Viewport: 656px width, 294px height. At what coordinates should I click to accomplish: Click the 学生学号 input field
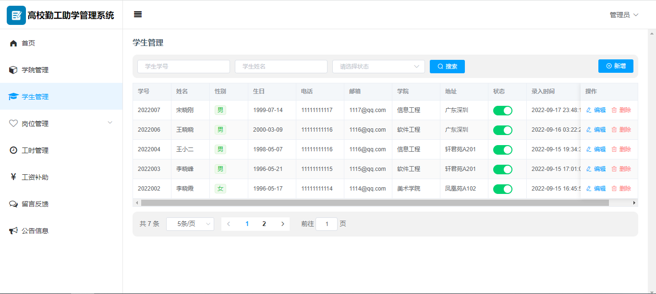click(183, 67)
